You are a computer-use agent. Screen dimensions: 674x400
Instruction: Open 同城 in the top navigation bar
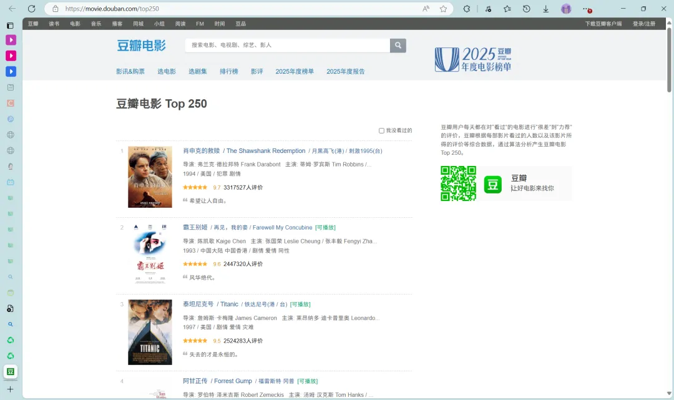tap(139, 24)
